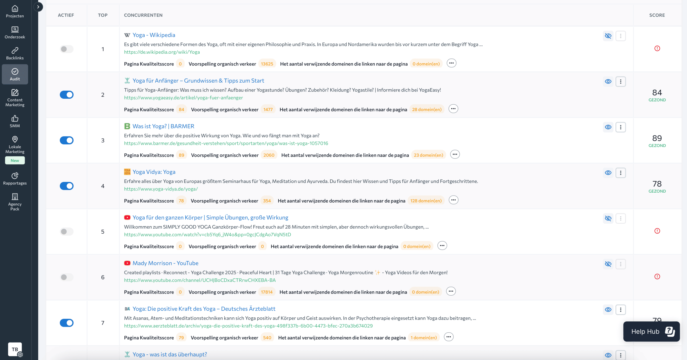Click the CONCURRENTEN column header
Image resolution: width=687 pixels, height=360 pixels.
tap(143, 15)
